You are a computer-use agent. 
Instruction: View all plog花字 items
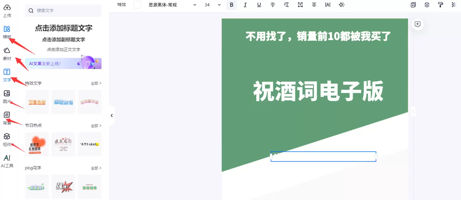96,168
